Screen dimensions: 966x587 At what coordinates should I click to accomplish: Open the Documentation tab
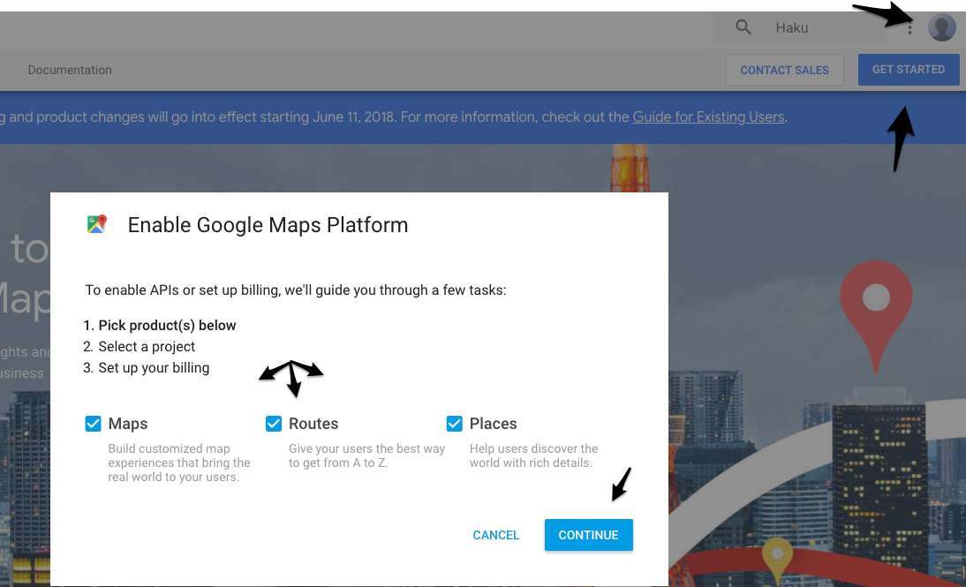tap(70, 70)
